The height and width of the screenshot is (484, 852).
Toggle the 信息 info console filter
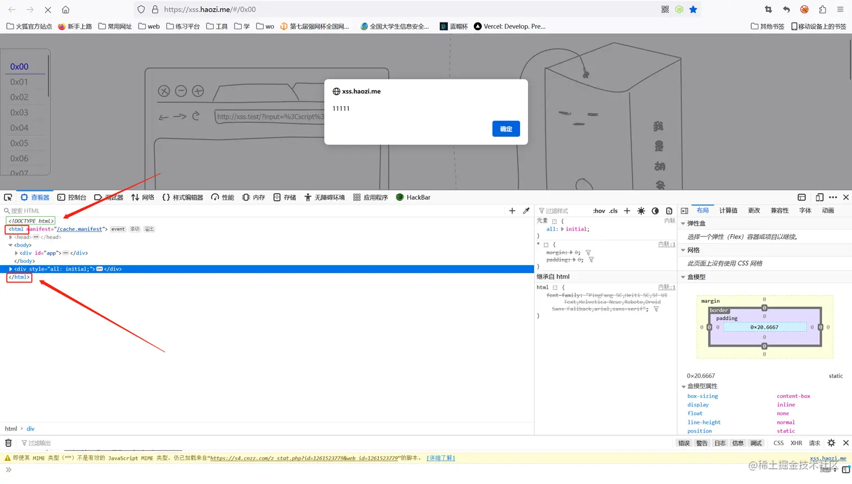738,443
